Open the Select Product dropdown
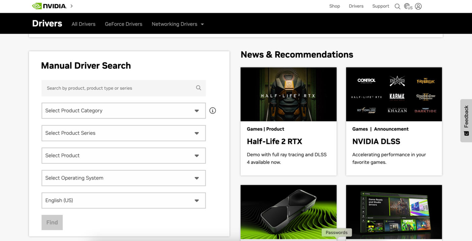 point(123,156)
